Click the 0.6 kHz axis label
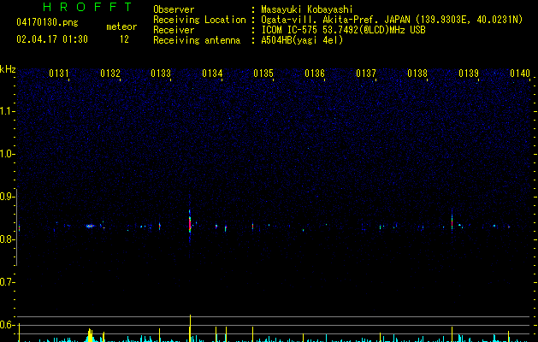Viewport: 538px width, 342px height. pos(7,325)
